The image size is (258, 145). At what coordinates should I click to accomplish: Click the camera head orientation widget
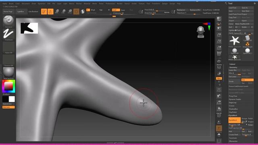tap(201, 32)
